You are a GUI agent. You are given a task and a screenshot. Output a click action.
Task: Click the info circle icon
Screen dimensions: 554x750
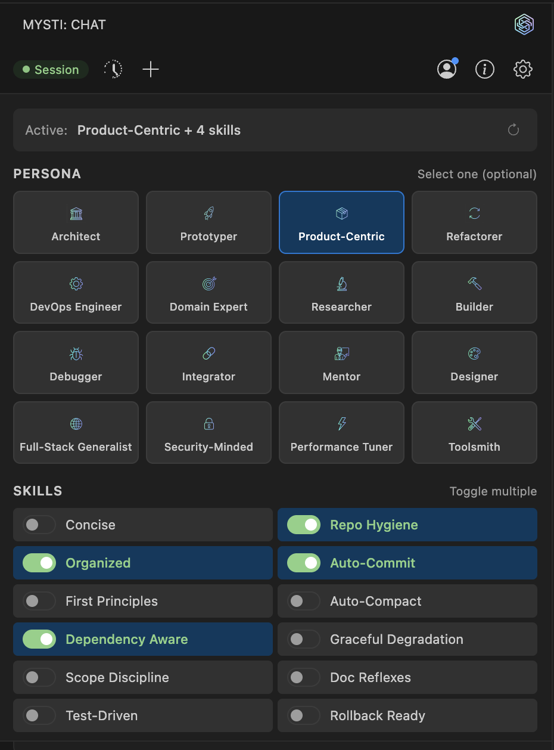[485, 70]
